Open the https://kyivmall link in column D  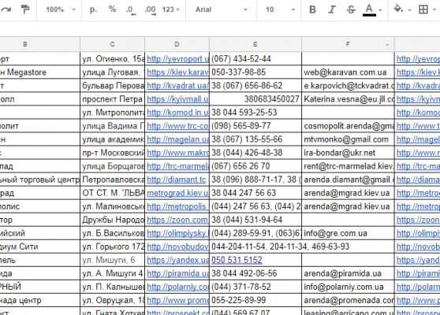(178, 99)
